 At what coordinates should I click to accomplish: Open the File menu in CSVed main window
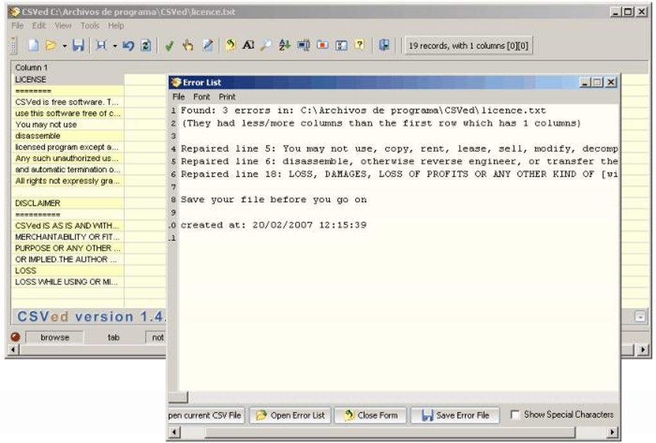(17, 26)
